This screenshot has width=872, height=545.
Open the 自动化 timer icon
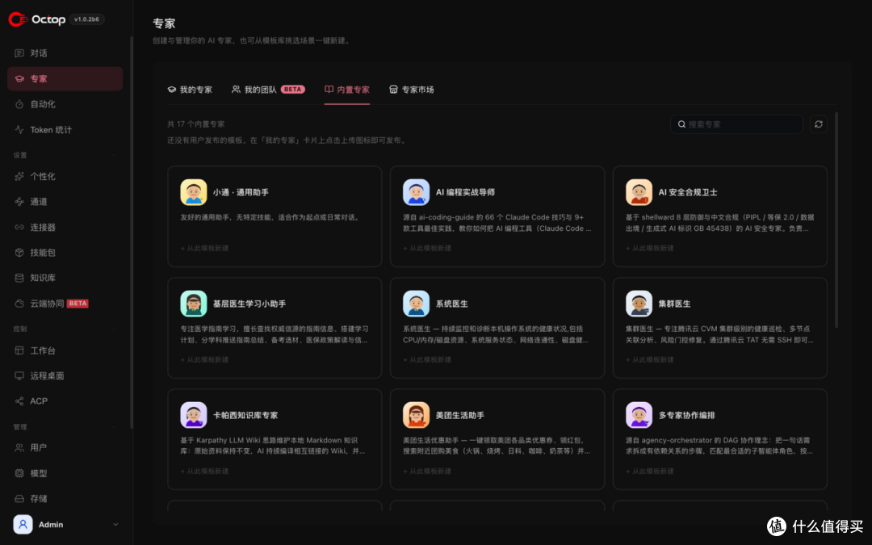coord(19,104)
